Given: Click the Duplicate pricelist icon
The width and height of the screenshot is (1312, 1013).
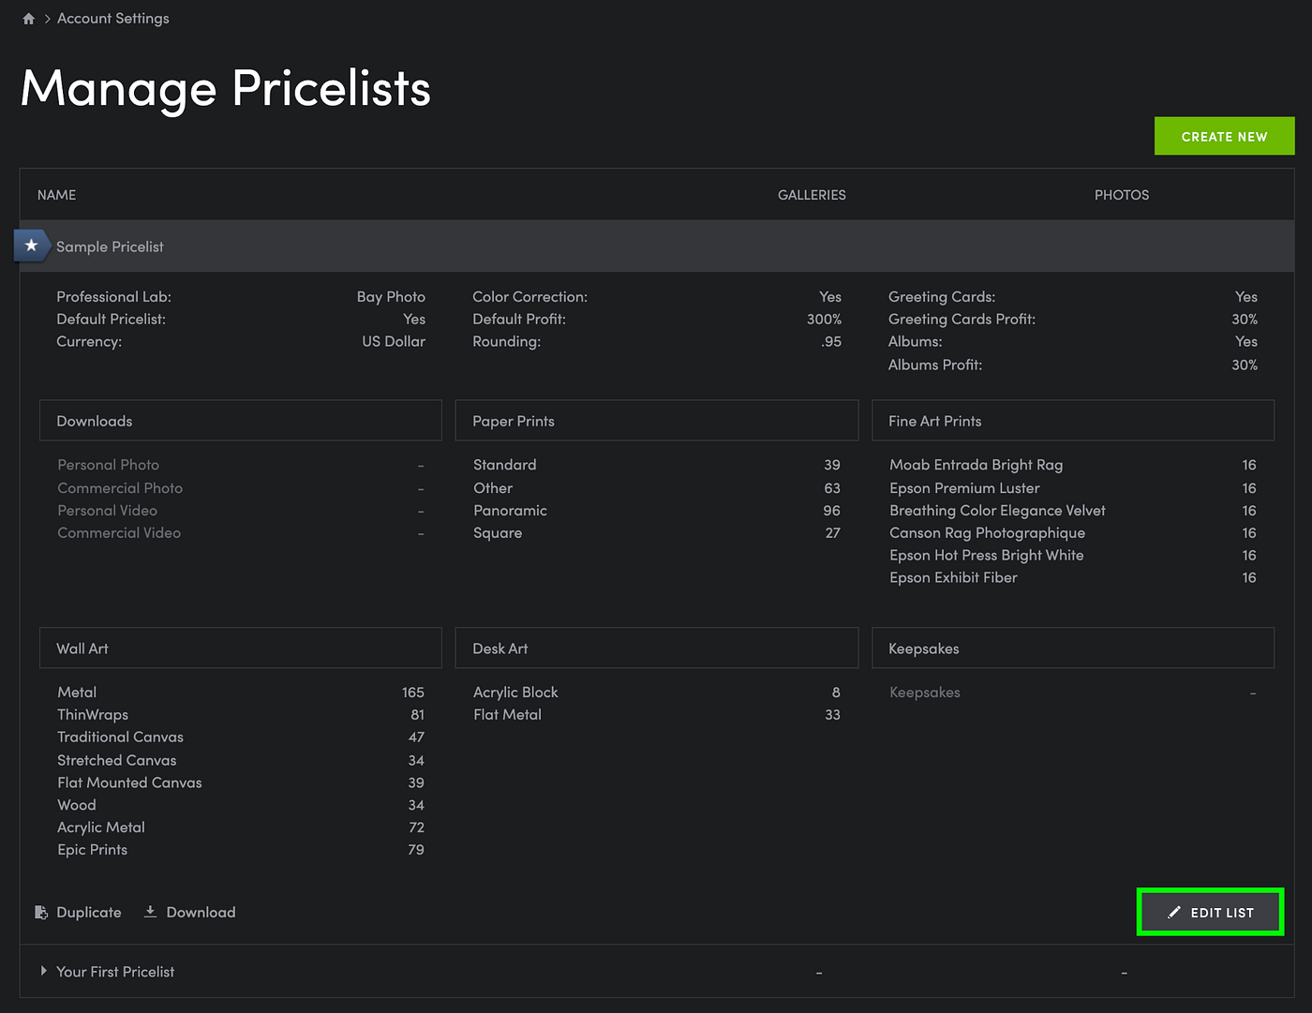Looking at the screenshot, I should coord(41,913).
